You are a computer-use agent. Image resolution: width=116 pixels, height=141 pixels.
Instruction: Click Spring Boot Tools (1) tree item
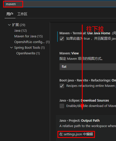29,48
